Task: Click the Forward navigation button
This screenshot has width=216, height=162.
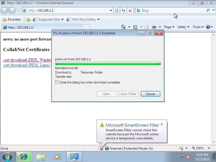Action: tap(12, 10)
